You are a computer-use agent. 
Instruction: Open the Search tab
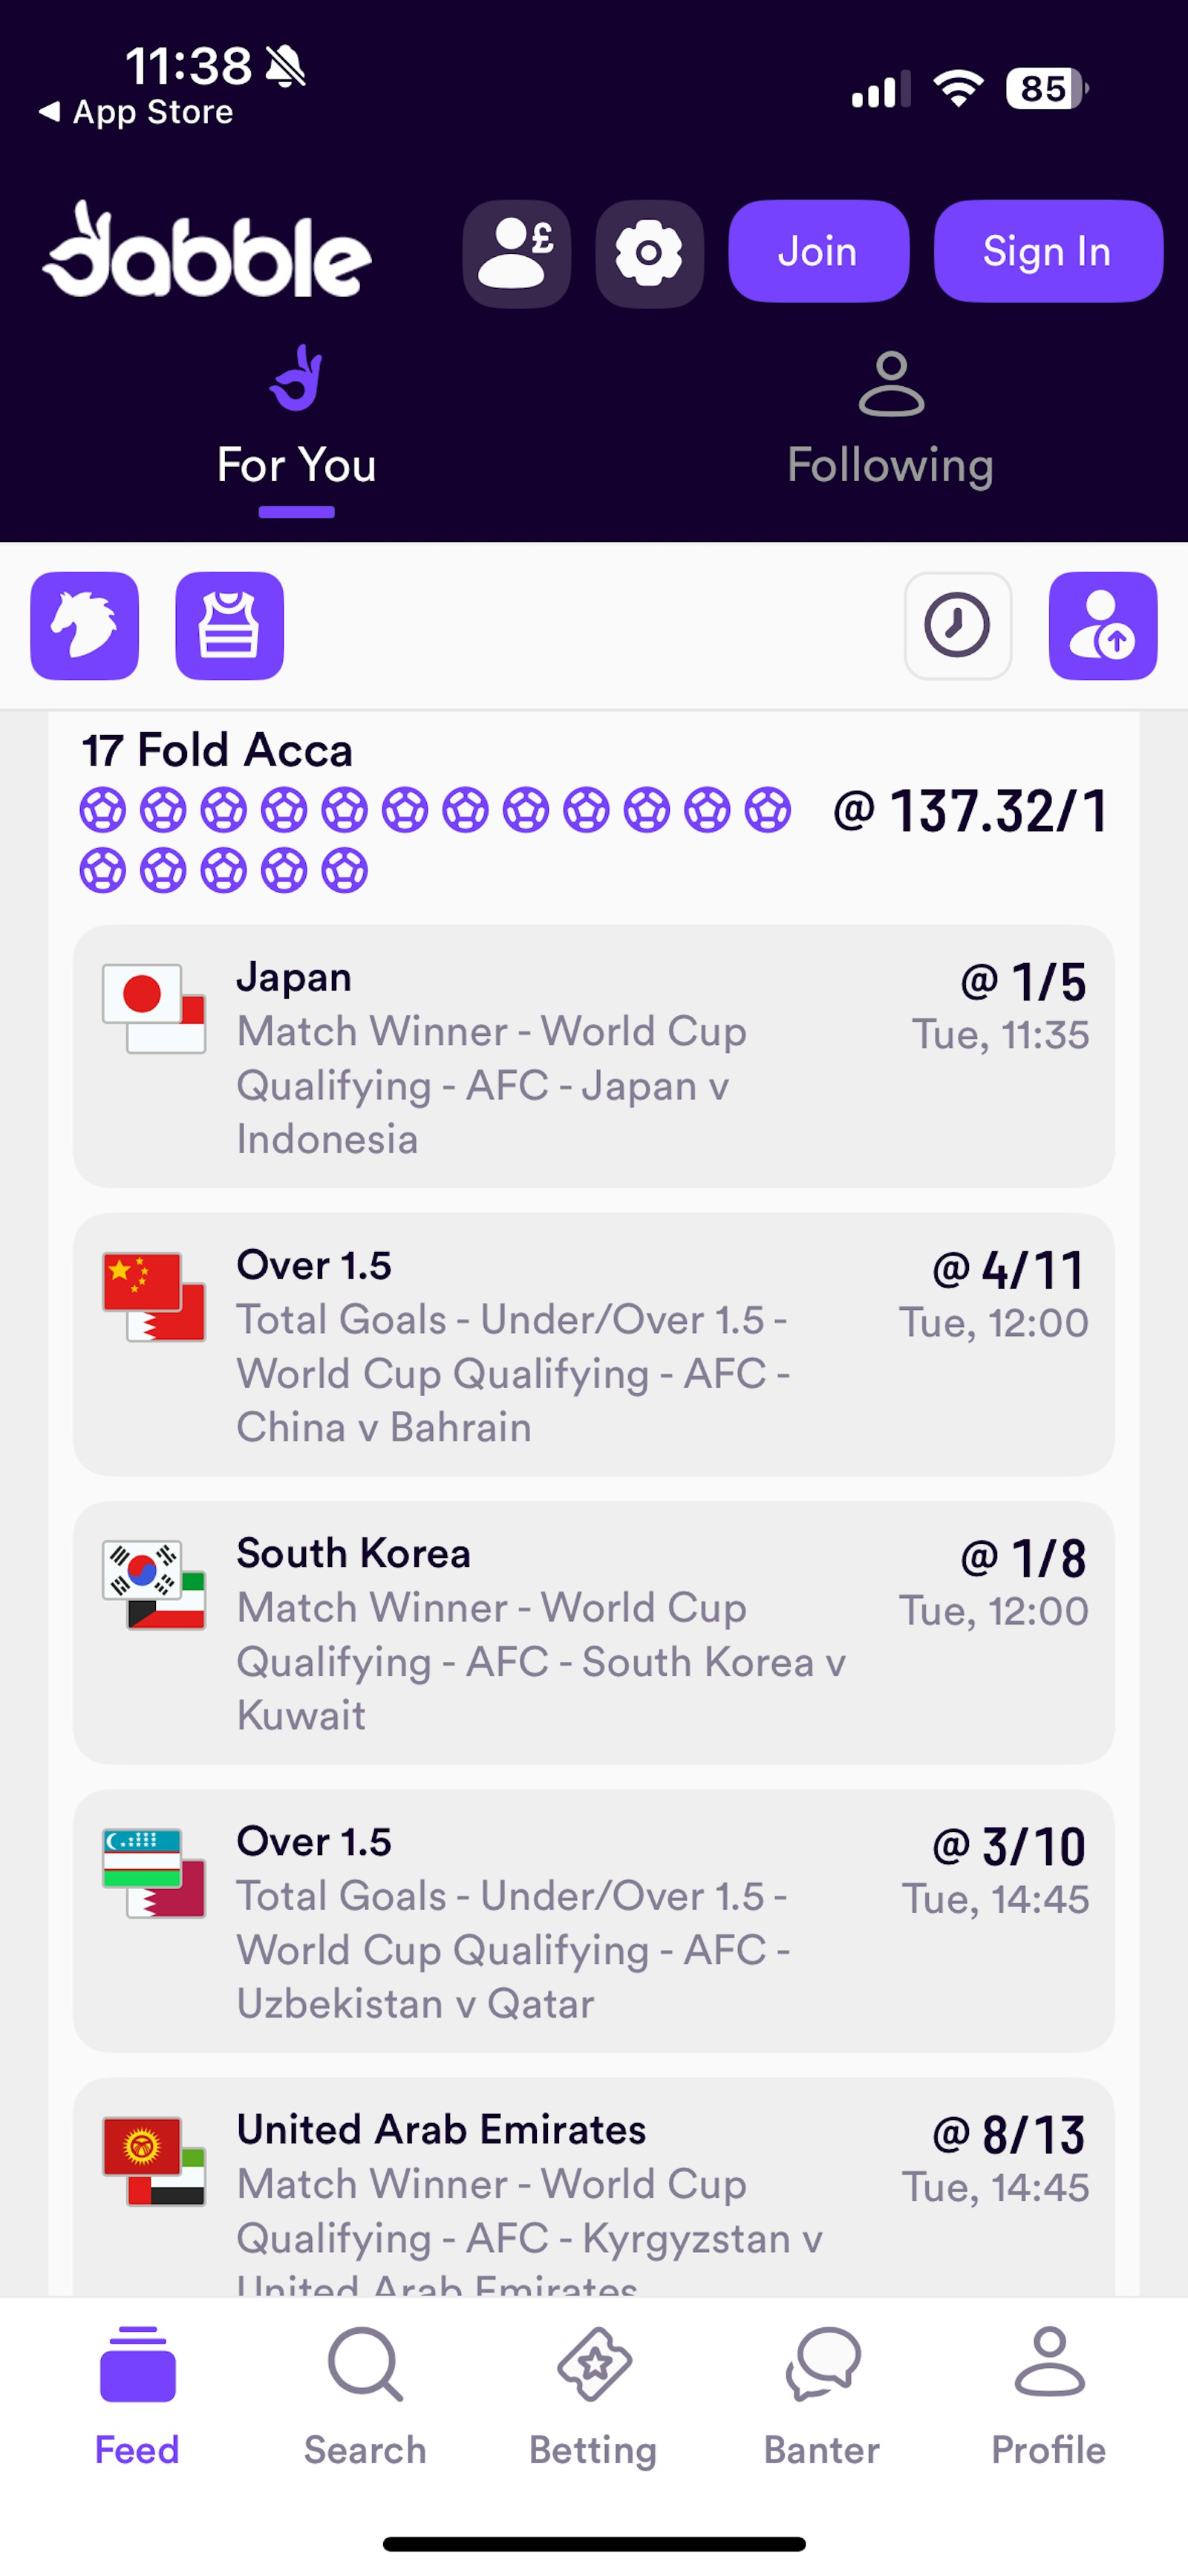(x=365, y=2396)
